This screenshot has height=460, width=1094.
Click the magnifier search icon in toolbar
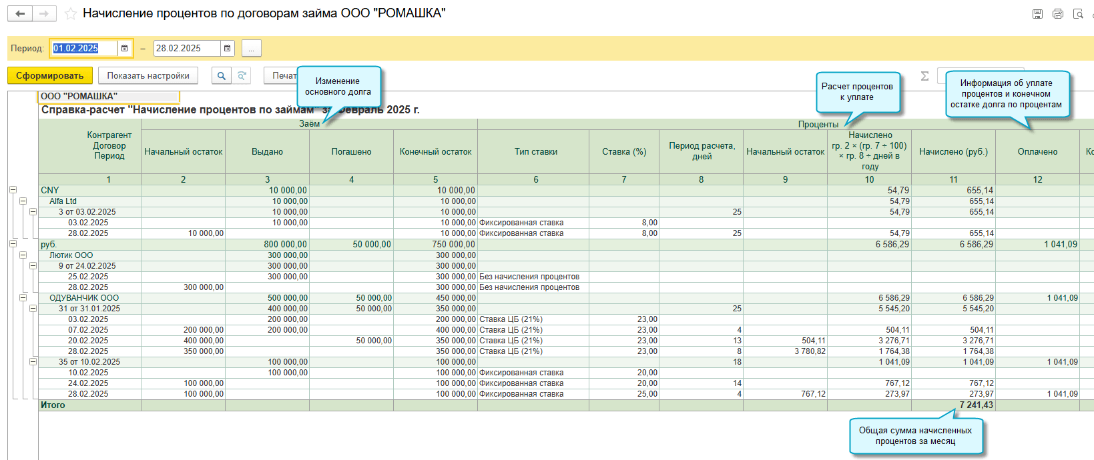point(222,75)
